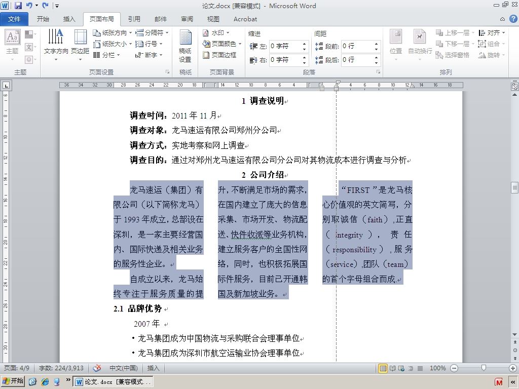
Task: Click left indent 左 input field
Action: [x=285, y=46]
